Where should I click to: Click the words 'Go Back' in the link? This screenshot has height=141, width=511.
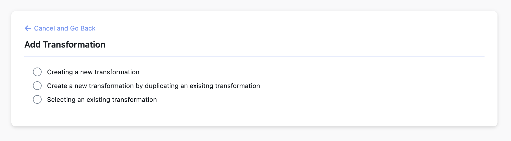pos(83,28)
